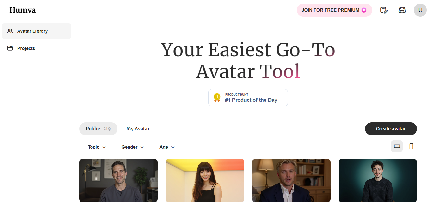
Task: Select the dark-haired woman avatar thumbnail
Action: tap(205, 180)
